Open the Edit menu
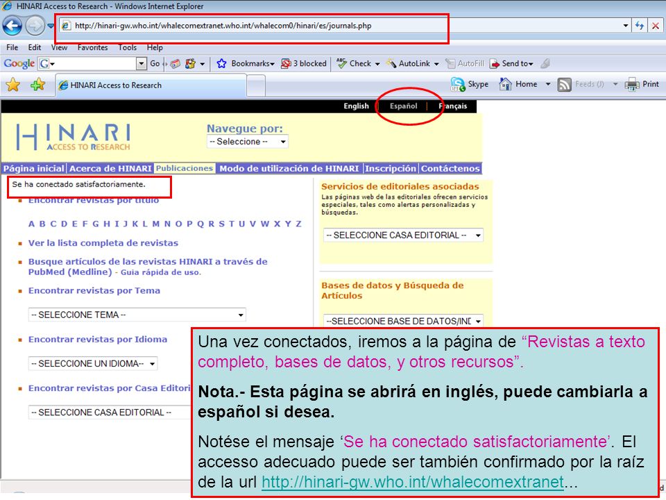 [x=35, y=48]
